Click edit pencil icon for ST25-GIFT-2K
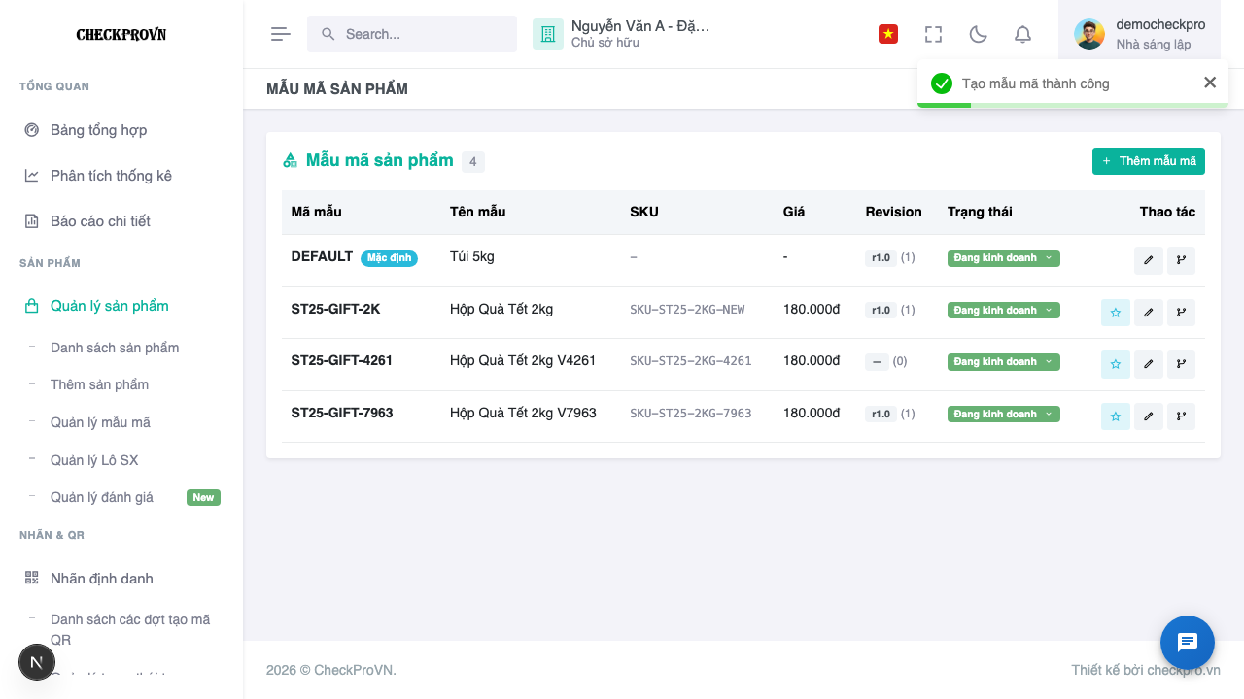 [x=1148, y=313]
